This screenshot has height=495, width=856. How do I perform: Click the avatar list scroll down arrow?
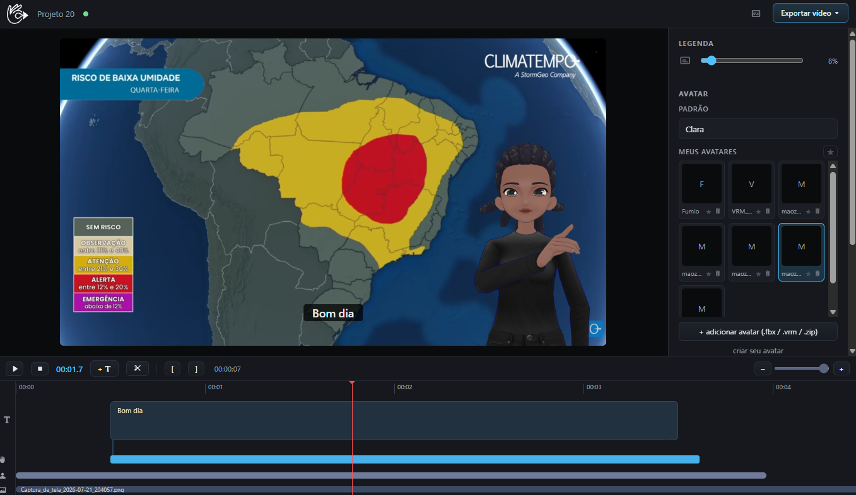pos(833,312)
